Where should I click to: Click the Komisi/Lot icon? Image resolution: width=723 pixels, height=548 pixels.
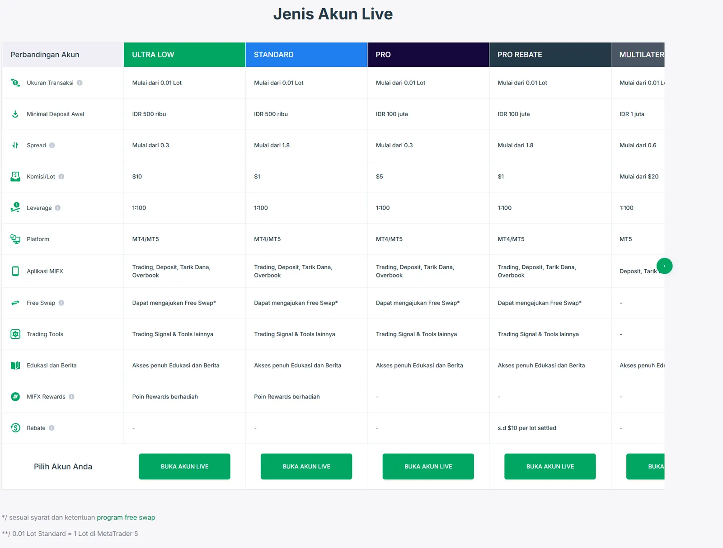[x=15, y=177]
